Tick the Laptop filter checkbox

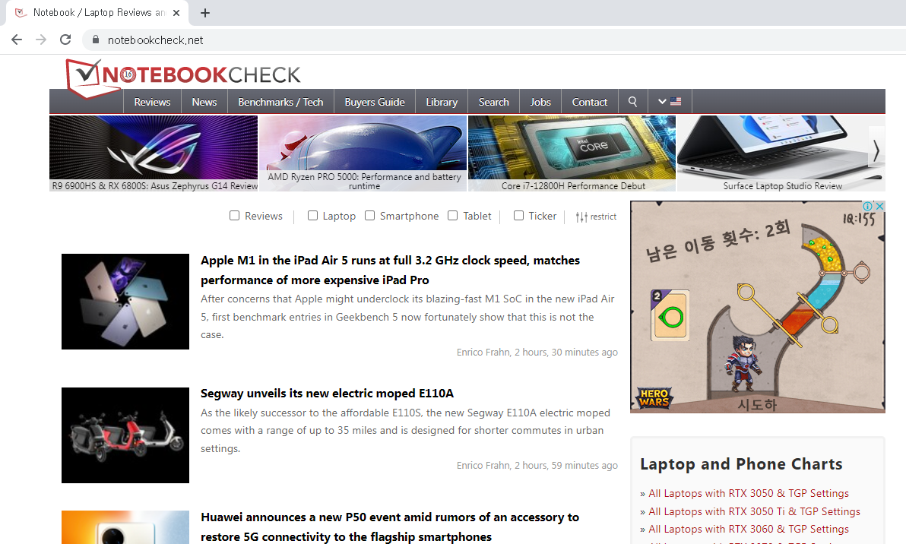(x=312, y=216)
